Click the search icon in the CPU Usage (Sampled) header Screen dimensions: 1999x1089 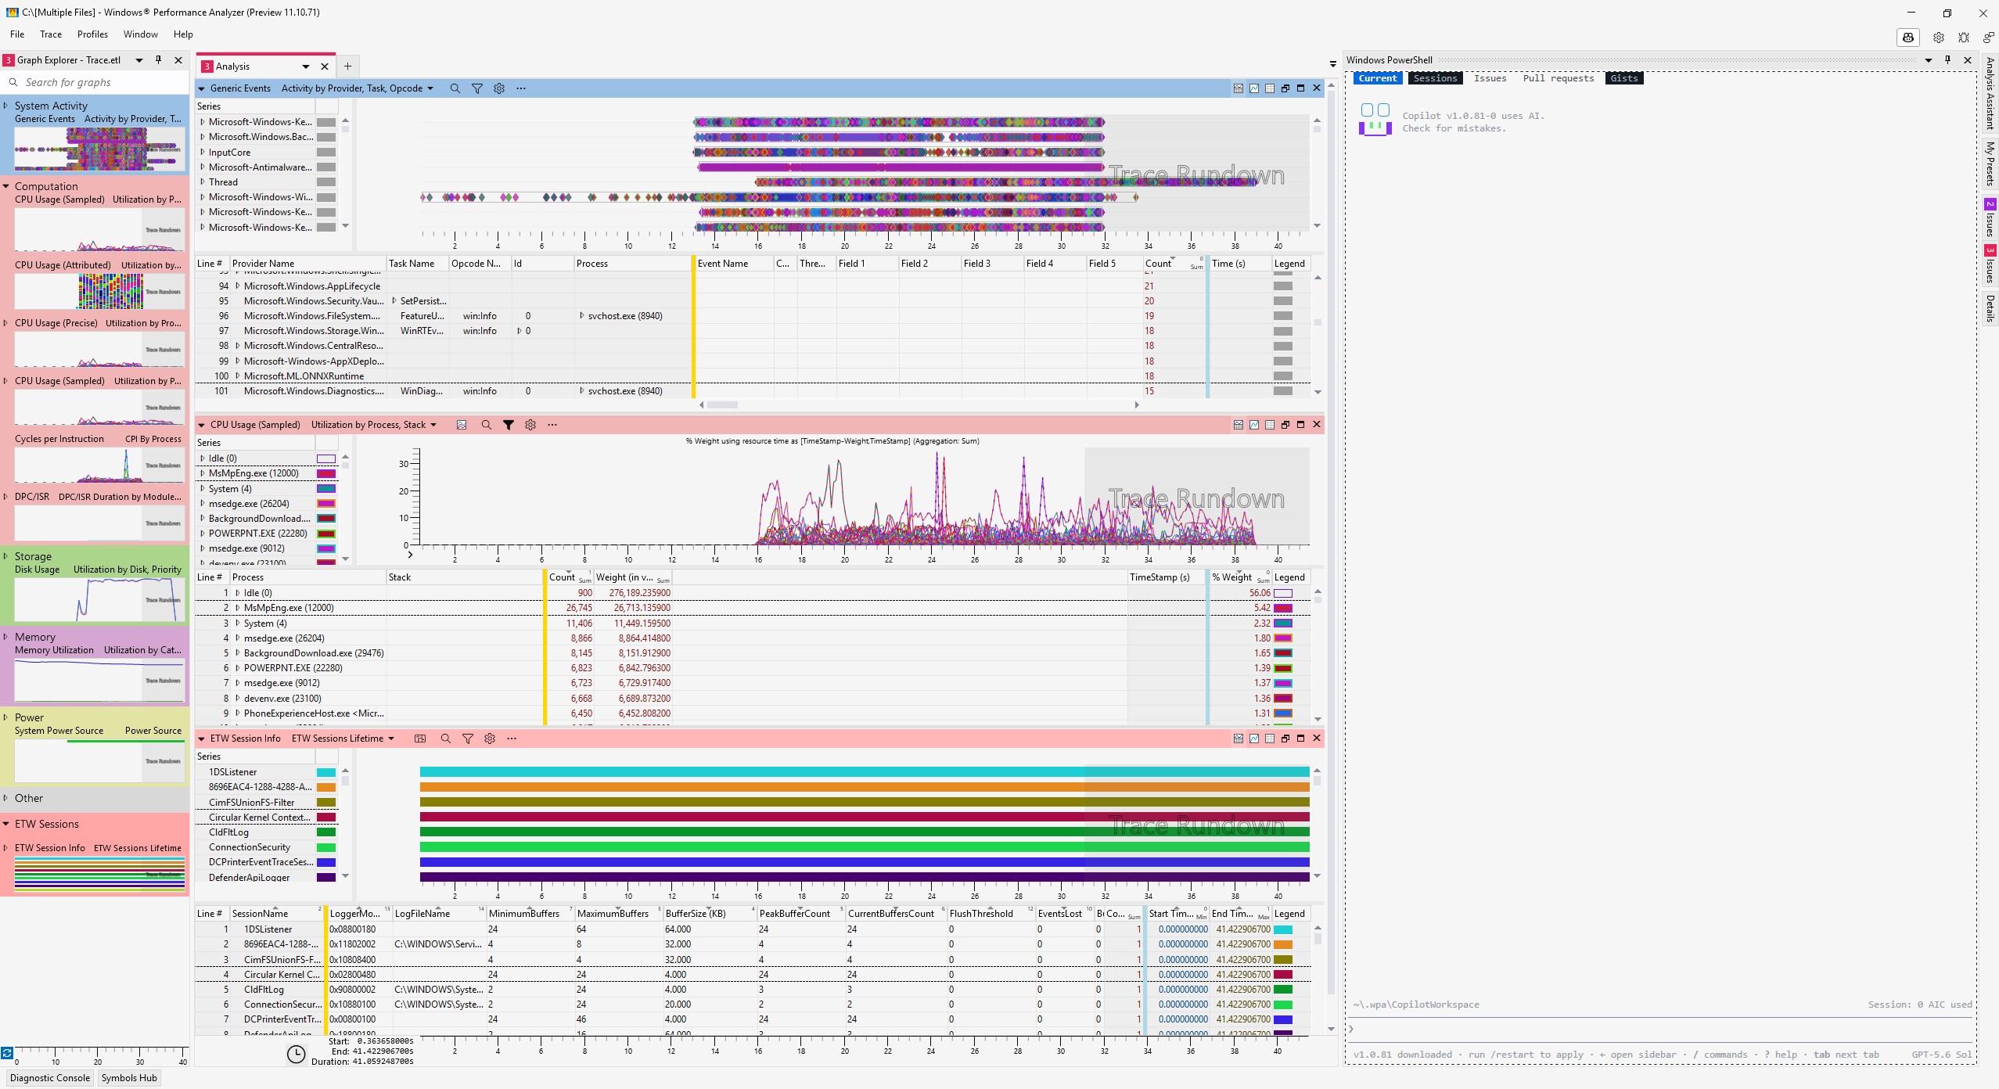click(486, 425)
